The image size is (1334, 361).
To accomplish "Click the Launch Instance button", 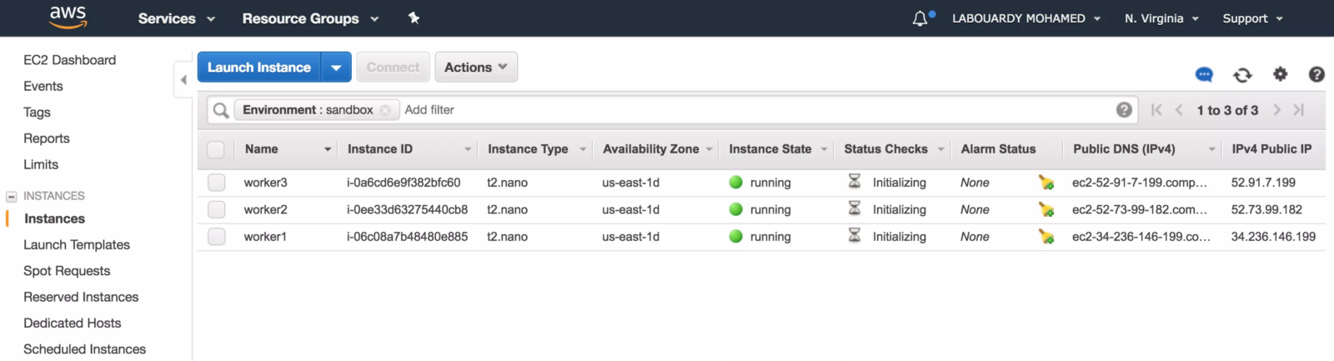I will pos(259,68).
